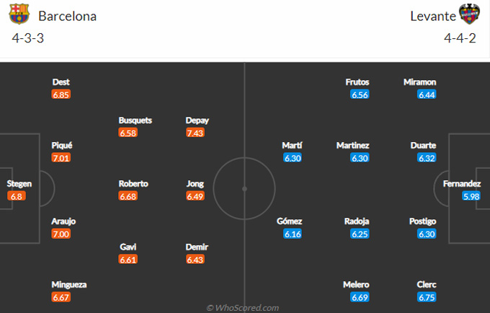This screenshot has height=313, width=490.
Task: Click the WhoScored.com watermark
Action: pos(243,308)
